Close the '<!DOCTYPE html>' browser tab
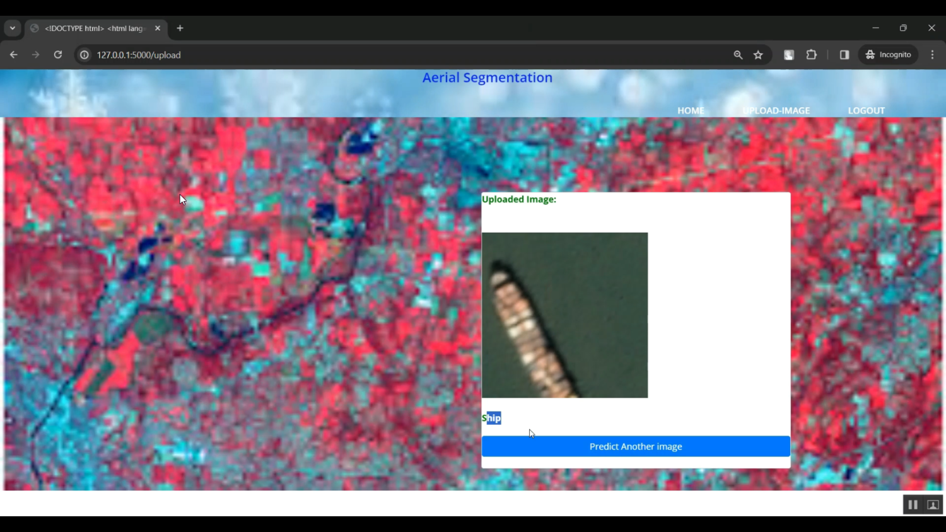 [158, 28]
